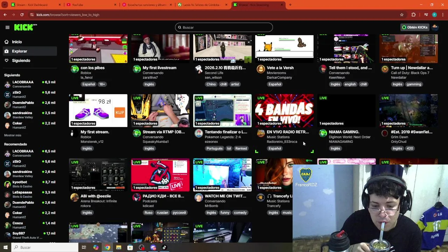Select the gamming tag on Newdallar stream
The height and width of the screenshot is (252, 448).
pos(414,84)
